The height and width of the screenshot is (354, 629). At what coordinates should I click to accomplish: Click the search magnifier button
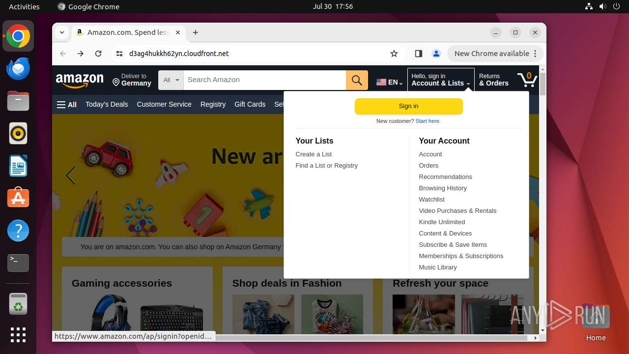(357, 80)
